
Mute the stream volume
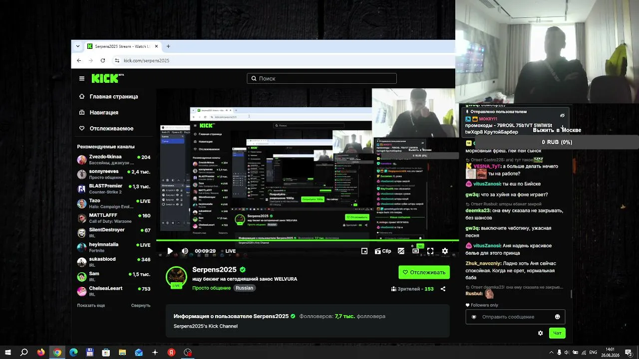pos(185,251)
